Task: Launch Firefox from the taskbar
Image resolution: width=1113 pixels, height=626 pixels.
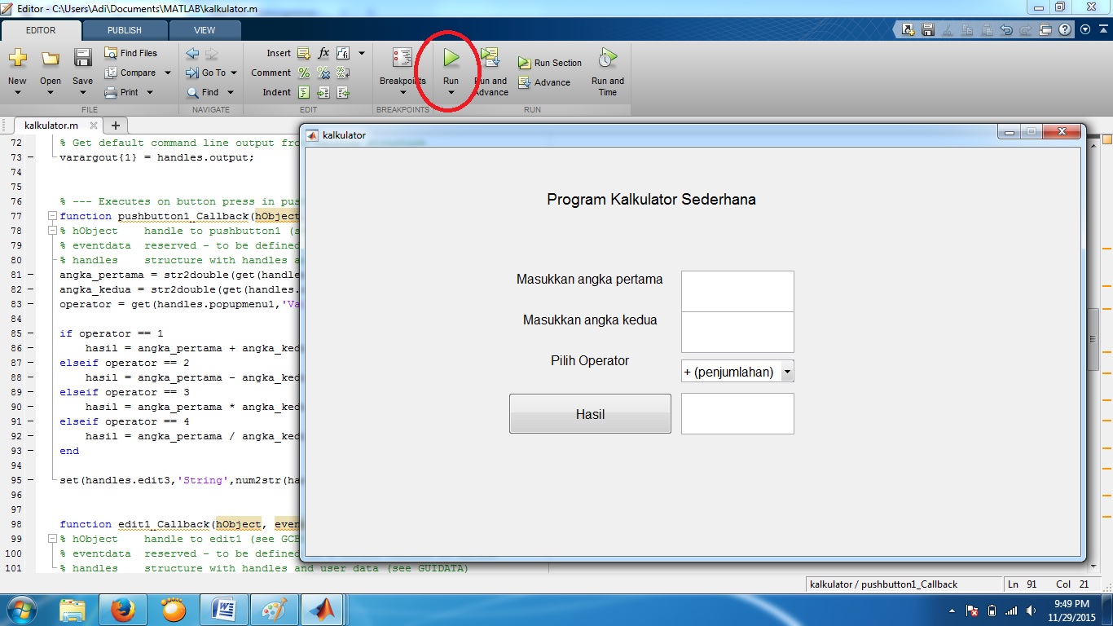Action: (123, 609)
